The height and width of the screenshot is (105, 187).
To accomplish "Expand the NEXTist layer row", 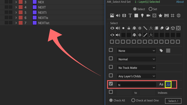I will point(16,23).
